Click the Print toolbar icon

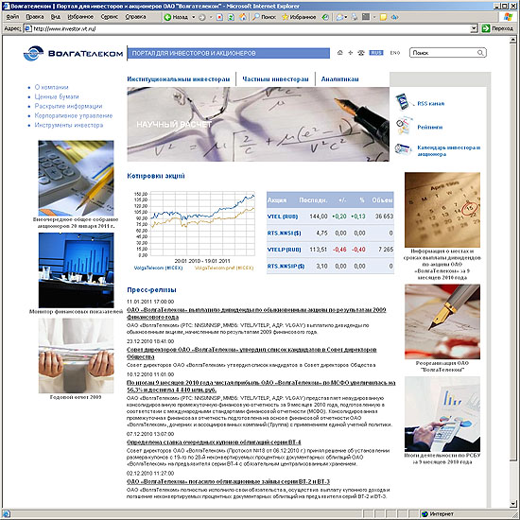click(x=355, y=17)
